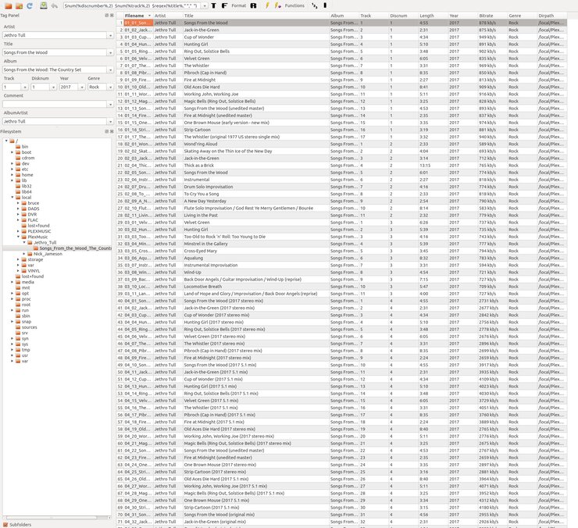Click the Format toolbar button
This screenshot has height=528, width=578.
tap(238, 5)
